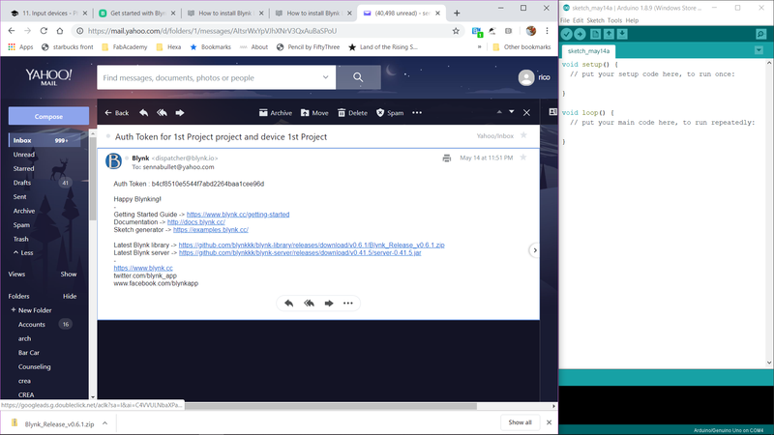Screen dimensions: 774x435
Task: Open the rico profile avatar
Action: (526, 77)
